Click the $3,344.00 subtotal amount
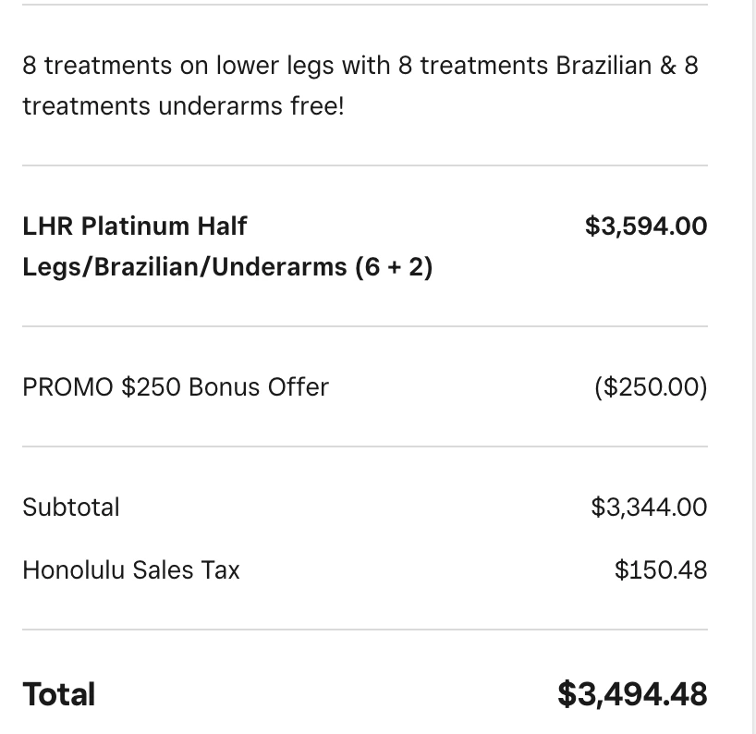Image resolution: width=756 pixels, height=734 pixels. (650, 508)
